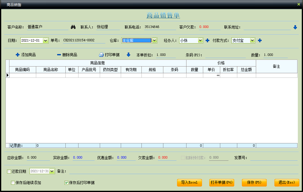Image resolution: width=303 pixels, height=192 pixels.
Task: Click the row selector arrow in grid
Action: click(8, 75)
